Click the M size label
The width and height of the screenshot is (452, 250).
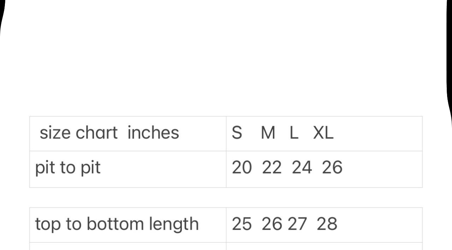pos(268,133)
